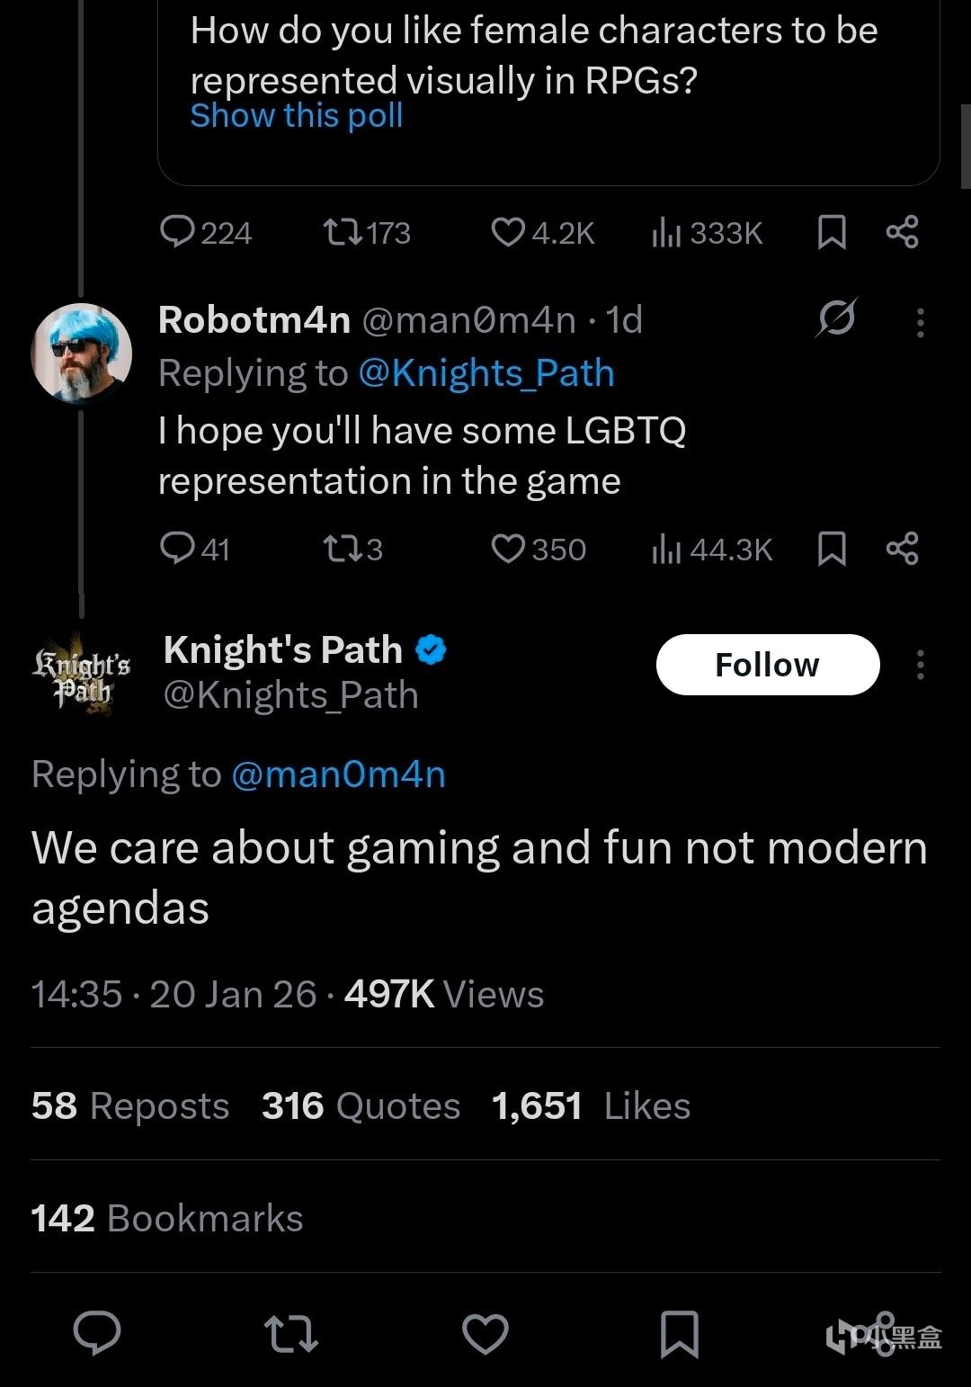Bookmark the main Knight's Path tweet

pos(680,1333)
